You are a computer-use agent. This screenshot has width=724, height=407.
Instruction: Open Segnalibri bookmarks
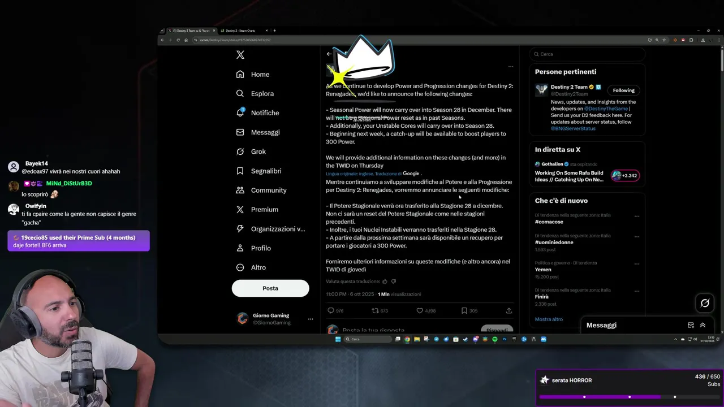pos(258,171)
